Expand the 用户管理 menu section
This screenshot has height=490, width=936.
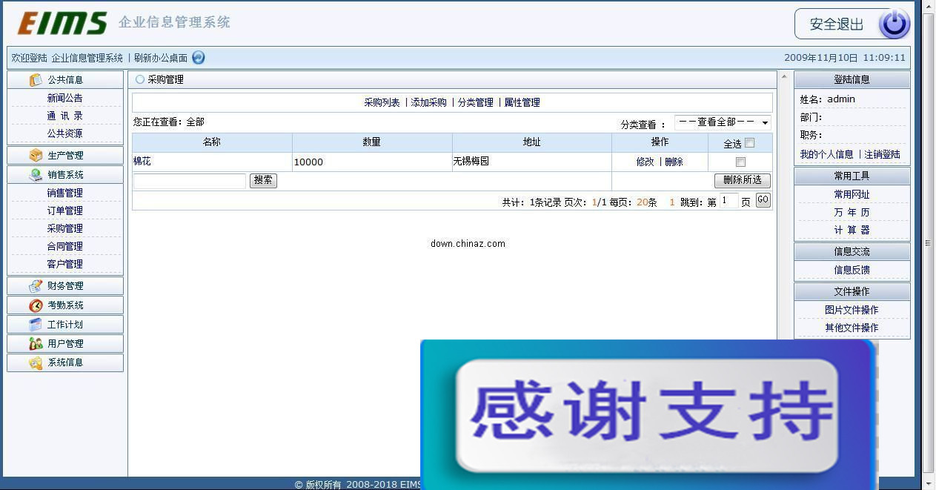(x=65, y=343)
